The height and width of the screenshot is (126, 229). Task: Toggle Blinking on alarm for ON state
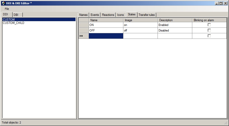click(209, 25)
